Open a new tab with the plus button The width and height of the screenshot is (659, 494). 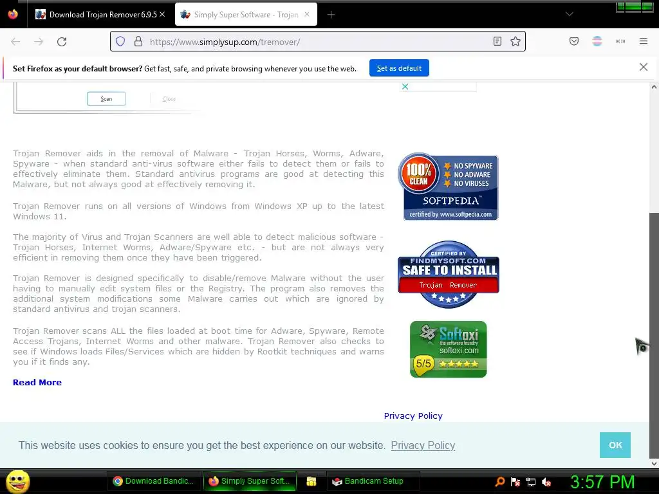(x=331, y=15)
